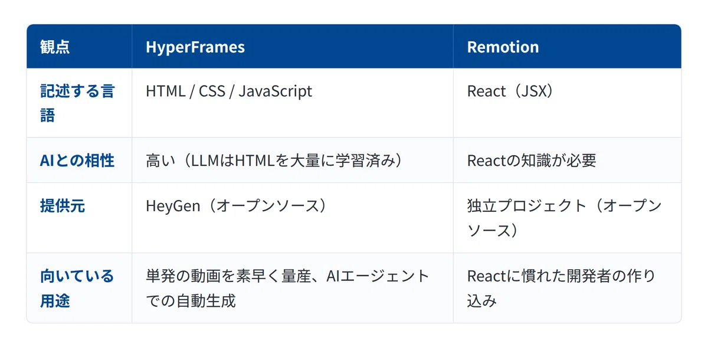This screenshot has width=708, height=347.
Task: Click the HyperFrames column header
Action: point(293,47)
